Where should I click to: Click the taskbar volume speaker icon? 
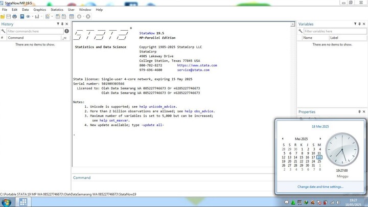(338, 202)
